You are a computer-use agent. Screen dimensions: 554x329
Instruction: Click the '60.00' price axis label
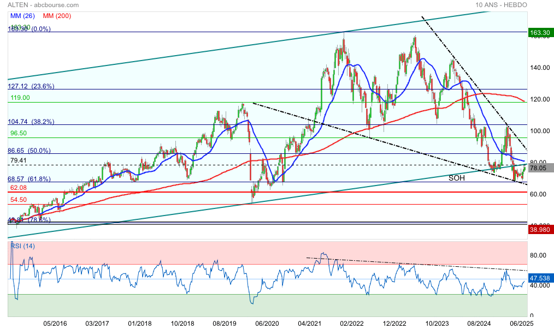tap(538, 194)
